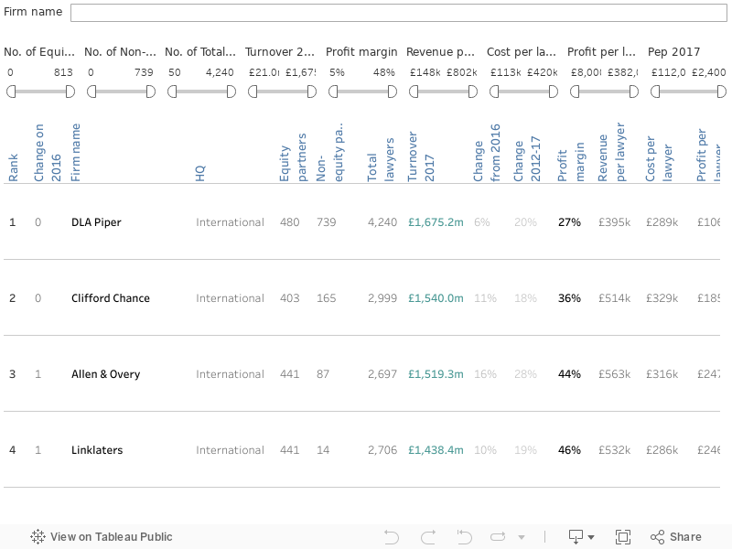Enter full screen mode
The image size is (732, 549).
[x=623, y=537]
